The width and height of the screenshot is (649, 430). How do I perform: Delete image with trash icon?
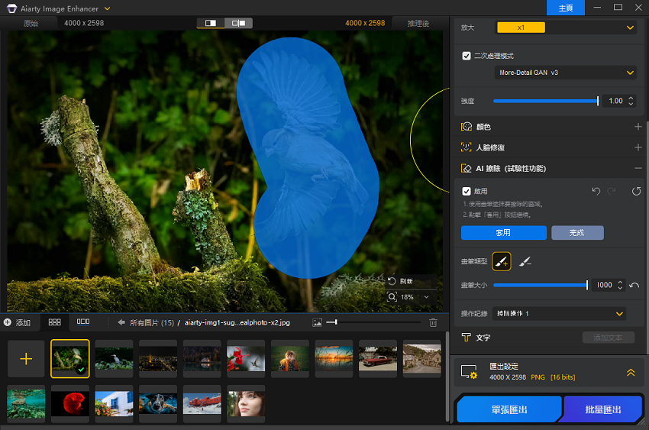(x=433, y=322)
